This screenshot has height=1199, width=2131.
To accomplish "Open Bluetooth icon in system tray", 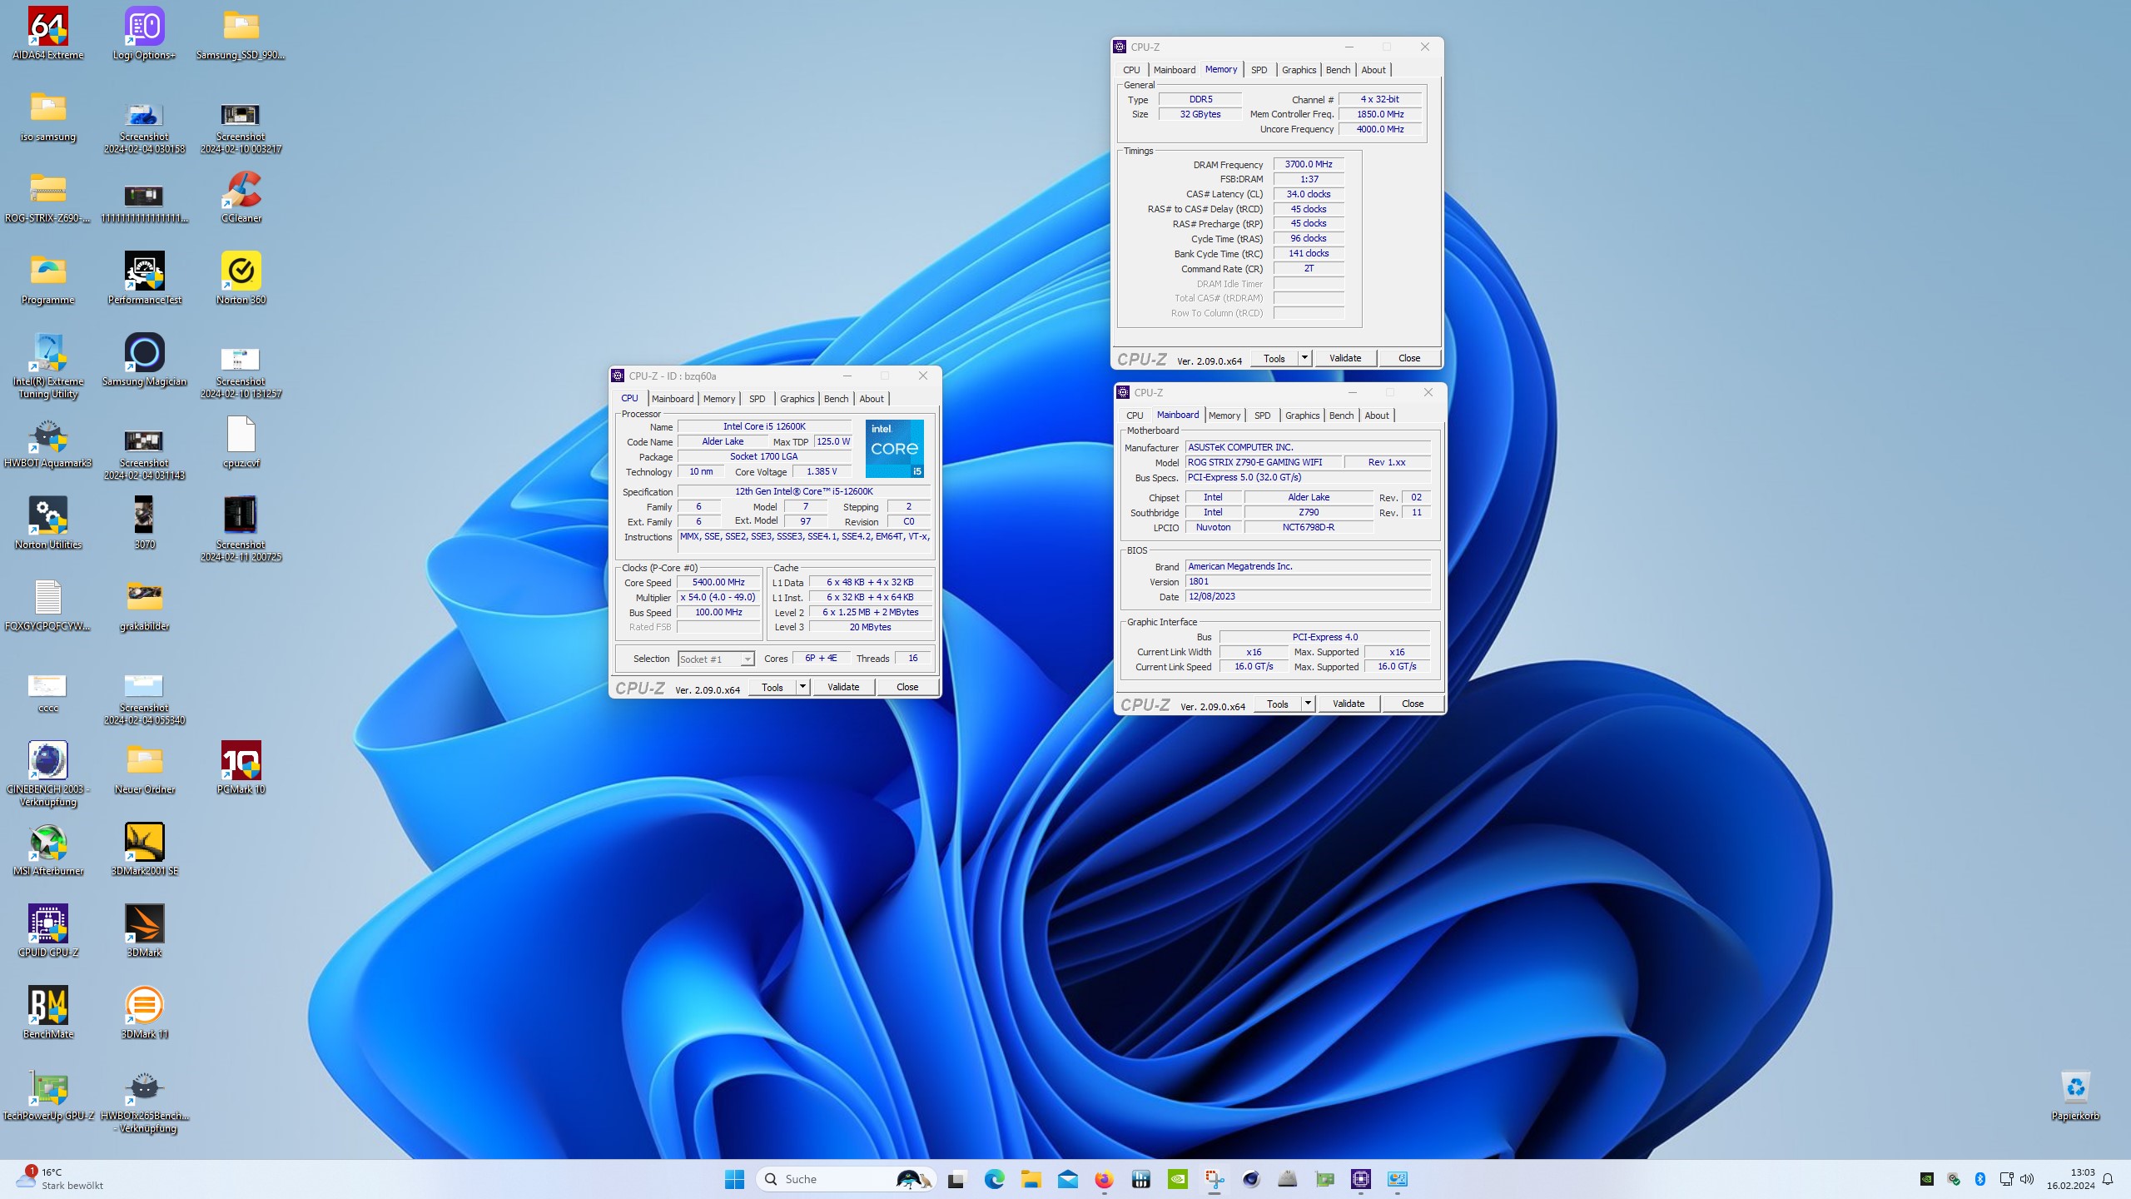I will click(1980, 1179).
